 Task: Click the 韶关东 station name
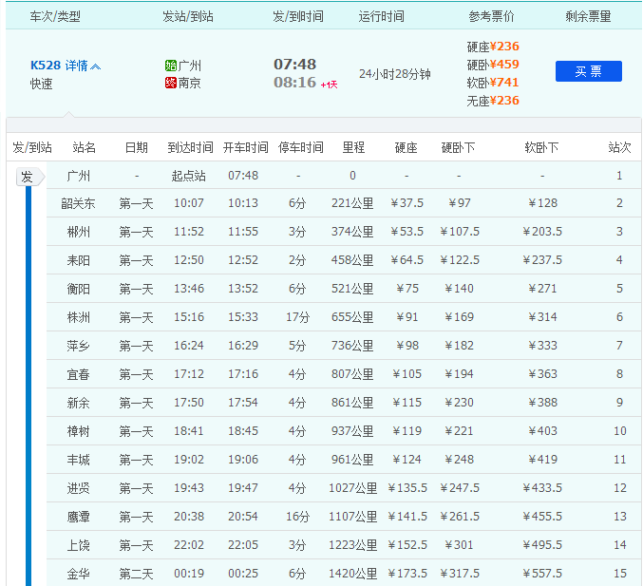coord(78,203)
